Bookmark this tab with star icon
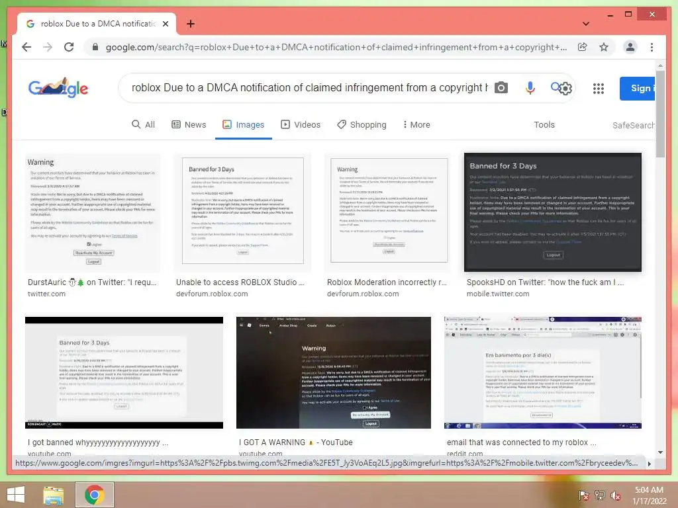The image size is (678, 508). 604,47
